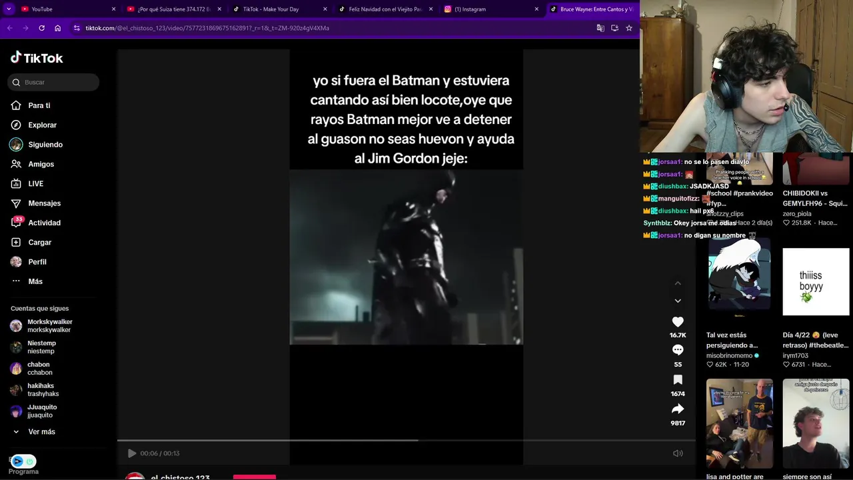Click the TikTok logo
This screenshot has width=853, height=480.
(x=37, y=58)
